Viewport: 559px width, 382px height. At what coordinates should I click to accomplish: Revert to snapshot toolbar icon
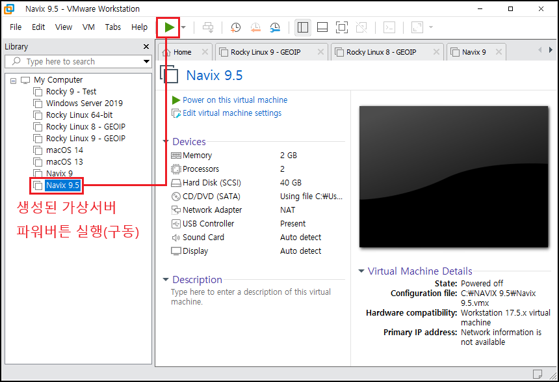[x=255, y=27]
